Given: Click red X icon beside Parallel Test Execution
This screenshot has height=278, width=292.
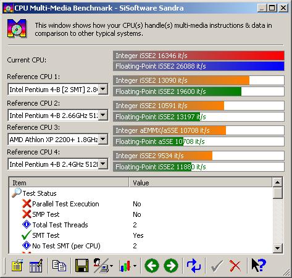Looking at the screenshot, I should (x=27, y=204).
